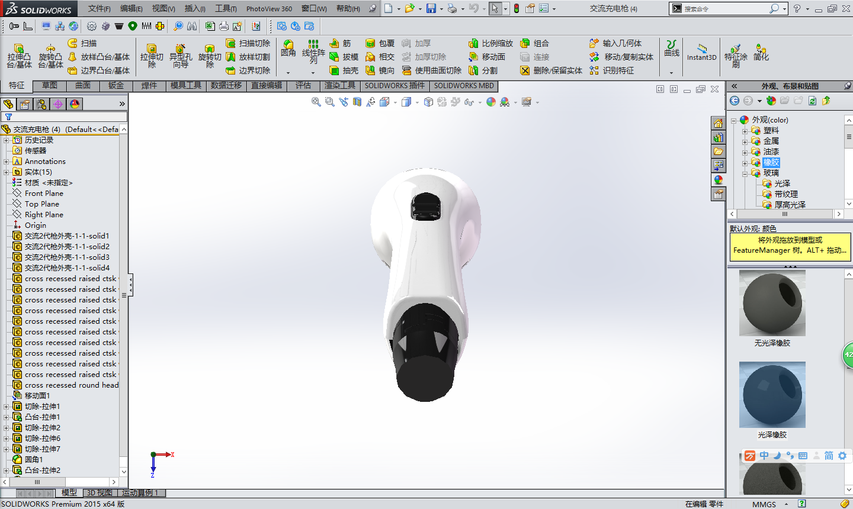
Task: Click the search commands input field
Action: (x=725, y=8)
